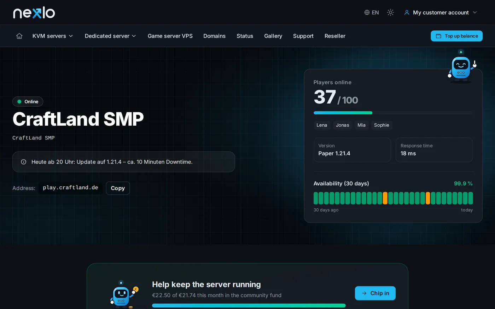Expand the My customer account chevron

pyautogui.click(x=475, y=12)
